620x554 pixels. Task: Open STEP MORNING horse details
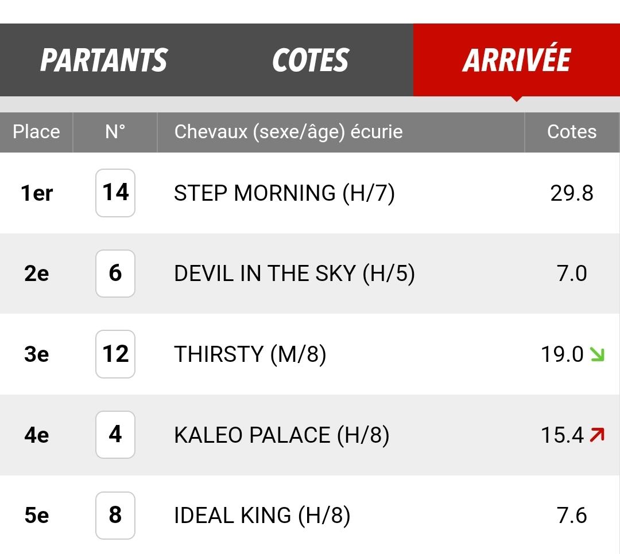(x=284, y=193)
